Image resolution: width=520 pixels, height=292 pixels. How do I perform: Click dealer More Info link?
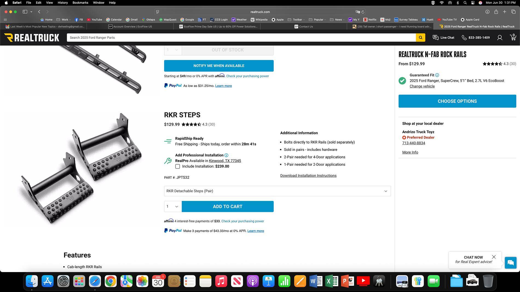410,152
